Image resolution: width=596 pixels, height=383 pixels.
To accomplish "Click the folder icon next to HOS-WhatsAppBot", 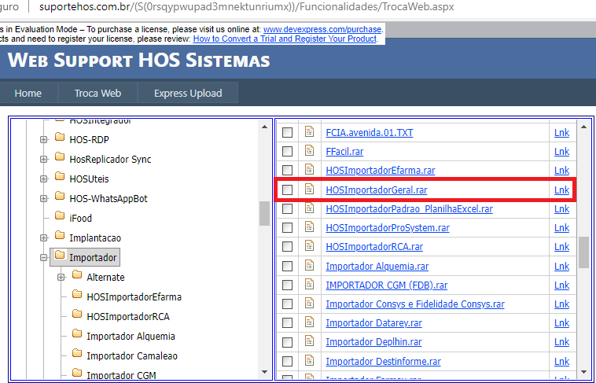I will tap(61, 198).
